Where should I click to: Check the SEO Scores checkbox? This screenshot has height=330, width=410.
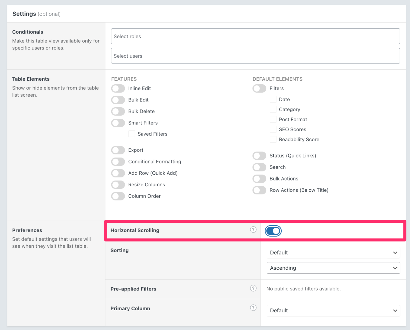pyautogui.click(x=273, y=129)
